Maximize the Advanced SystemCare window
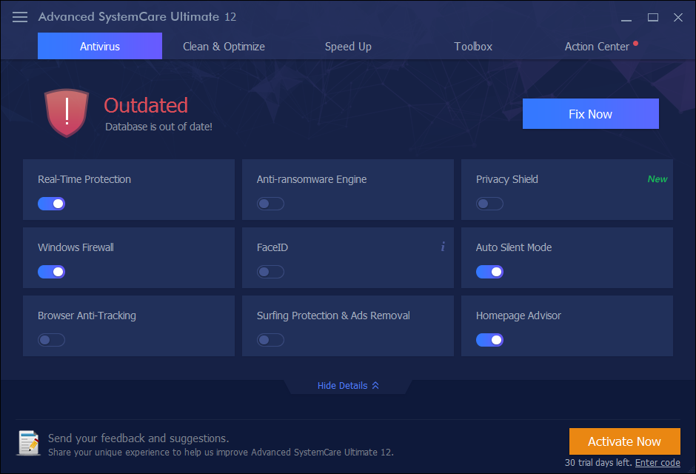The image size is (696, 474). coord(652,17)
